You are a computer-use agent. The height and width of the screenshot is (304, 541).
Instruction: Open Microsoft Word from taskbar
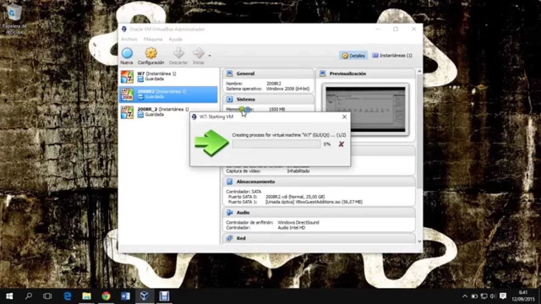click(126, 296)
